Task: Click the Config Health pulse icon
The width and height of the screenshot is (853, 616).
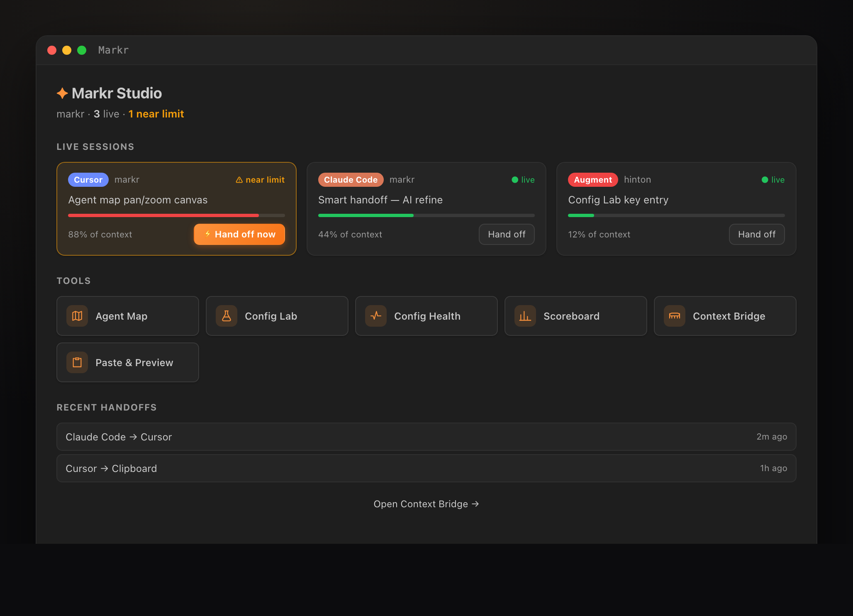Action: click(x=376, y=316)
